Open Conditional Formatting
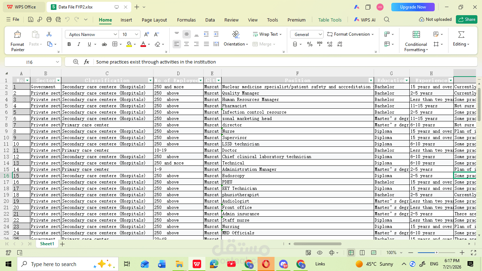Screen dimensions: 482x271 416,41
